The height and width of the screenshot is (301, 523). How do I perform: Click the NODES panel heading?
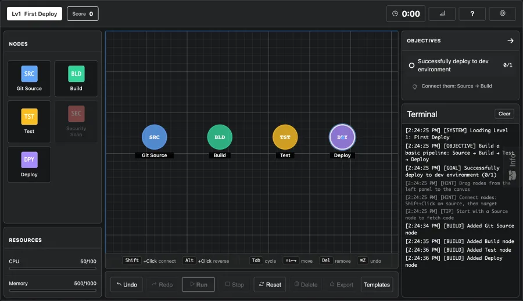19,44
